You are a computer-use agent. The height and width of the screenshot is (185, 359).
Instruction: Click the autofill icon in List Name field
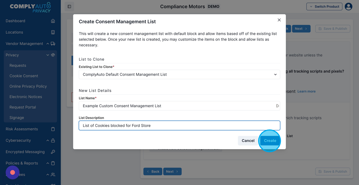tap(278, 106)
